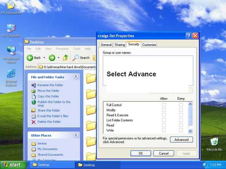Collapse the File and Folder Tasks panel

(76, 76)
